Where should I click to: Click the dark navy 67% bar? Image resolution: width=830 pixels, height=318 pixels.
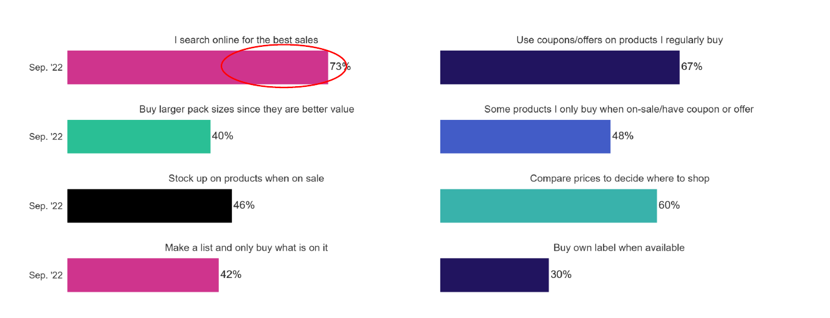[x=559, y=67]
